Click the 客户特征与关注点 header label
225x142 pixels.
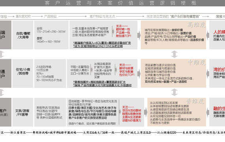102,17
